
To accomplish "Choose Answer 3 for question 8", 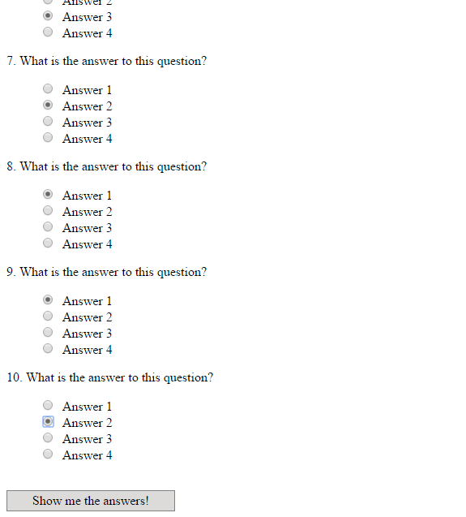I will (x=48, y=226).
